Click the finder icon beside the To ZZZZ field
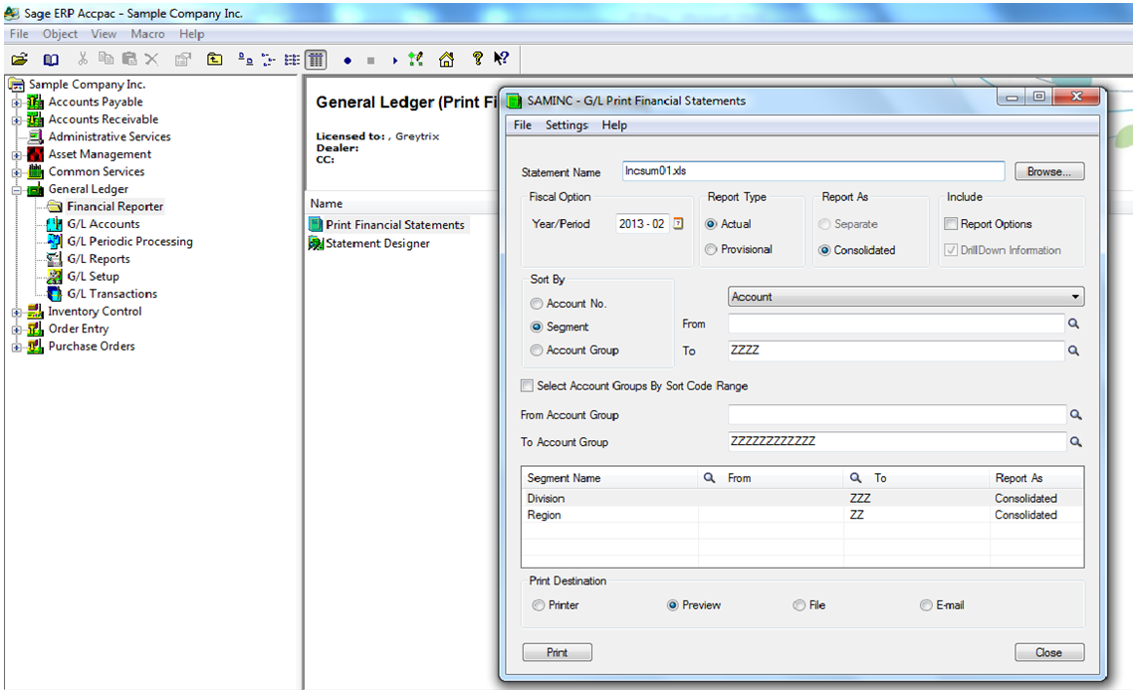Screen dimensions: 1133x690 coord(1073,350)
